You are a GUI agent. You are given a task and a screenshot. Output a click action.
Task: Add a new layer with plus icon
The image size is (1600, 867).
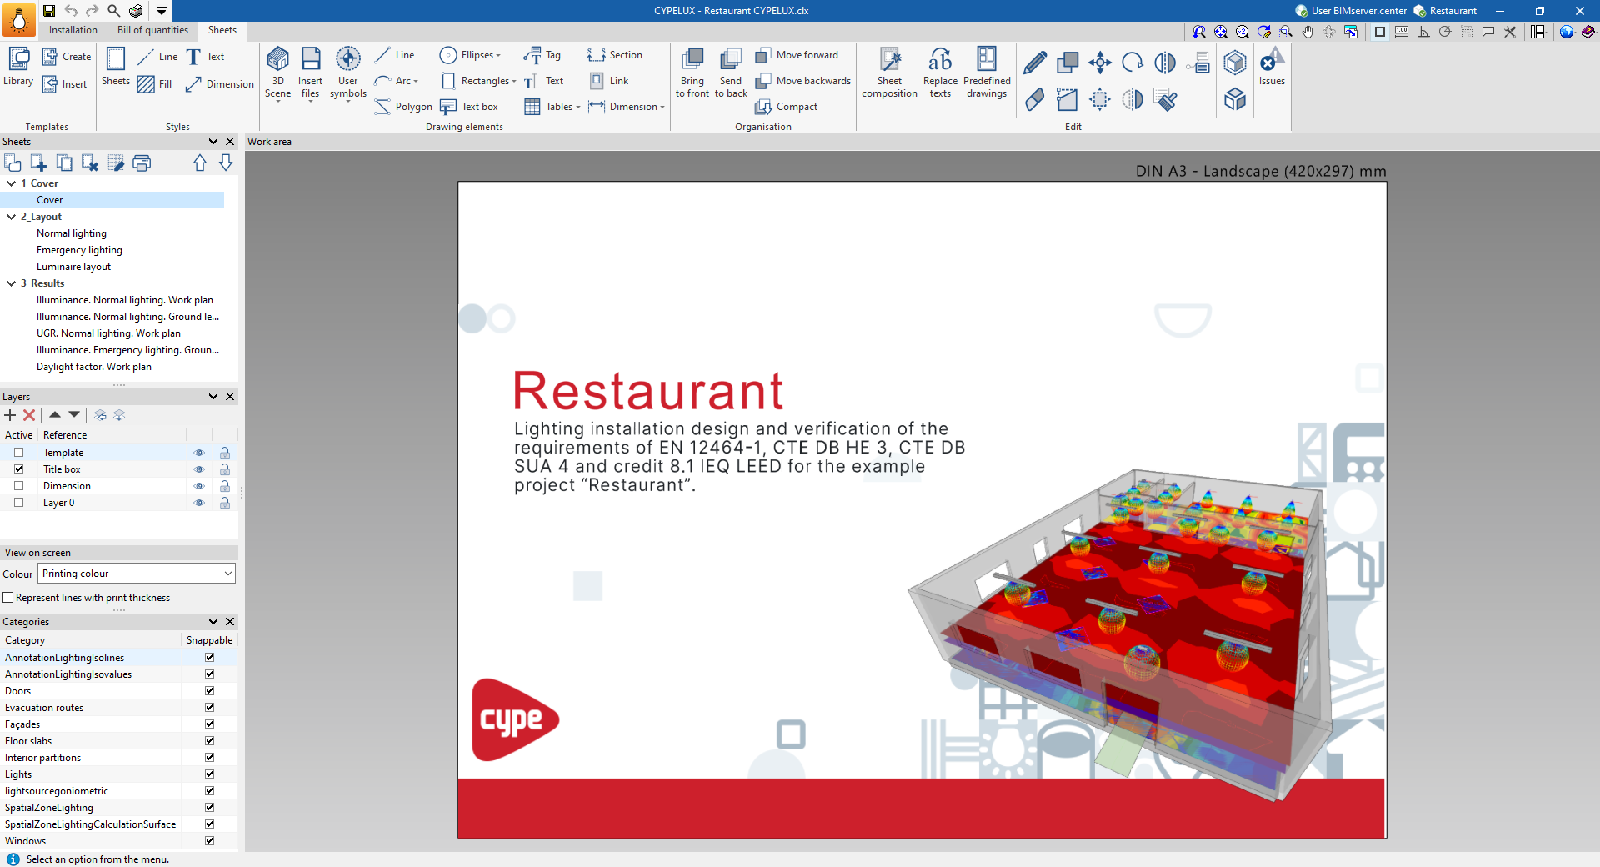click(x=10, y=415)
